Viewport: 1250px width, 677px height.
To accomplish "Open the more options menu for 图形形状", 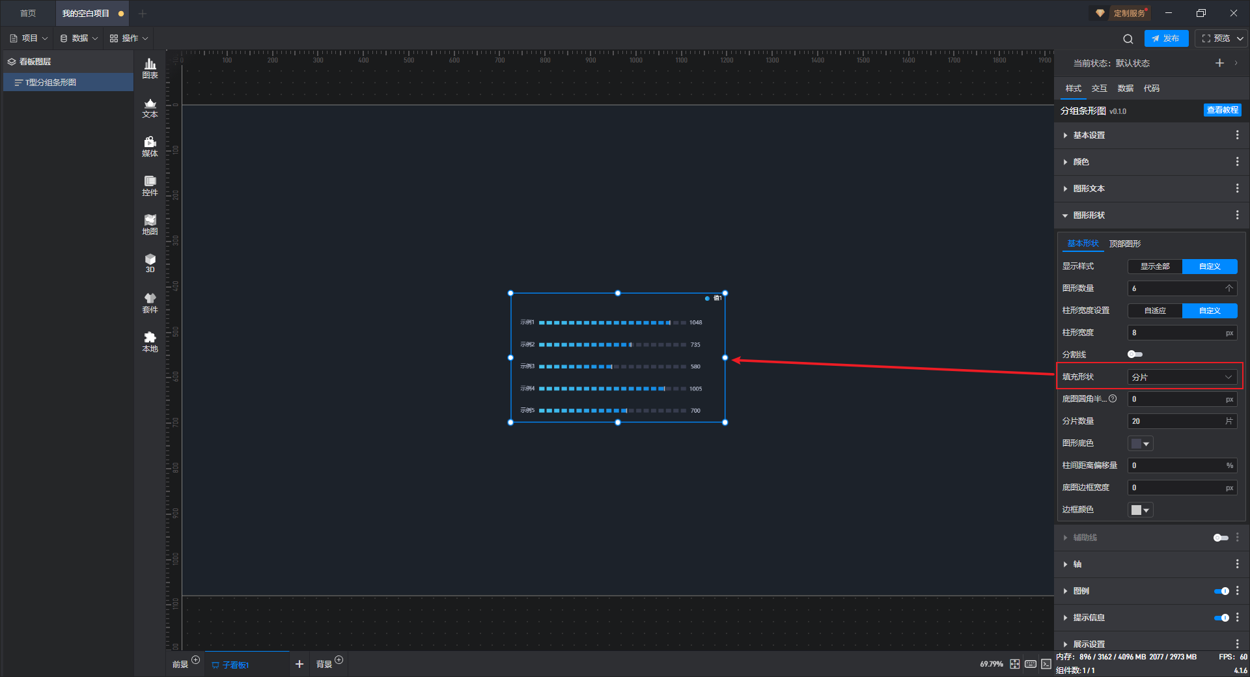I will [1237, 215].
